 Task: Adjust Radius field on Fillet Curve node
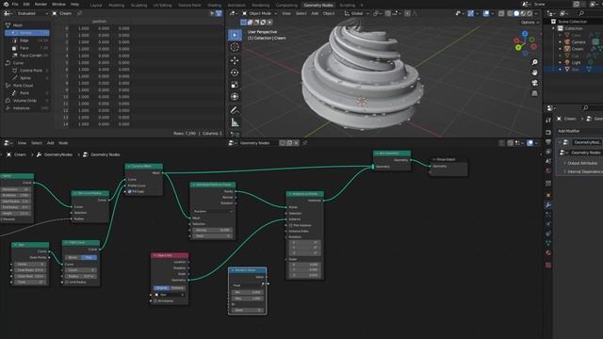tap(81, 276)
